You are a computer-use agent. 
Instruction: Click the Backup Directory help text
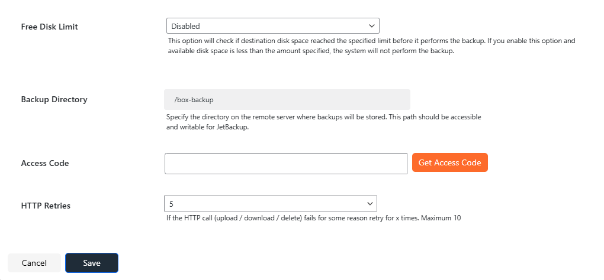[x=323, y=122]
